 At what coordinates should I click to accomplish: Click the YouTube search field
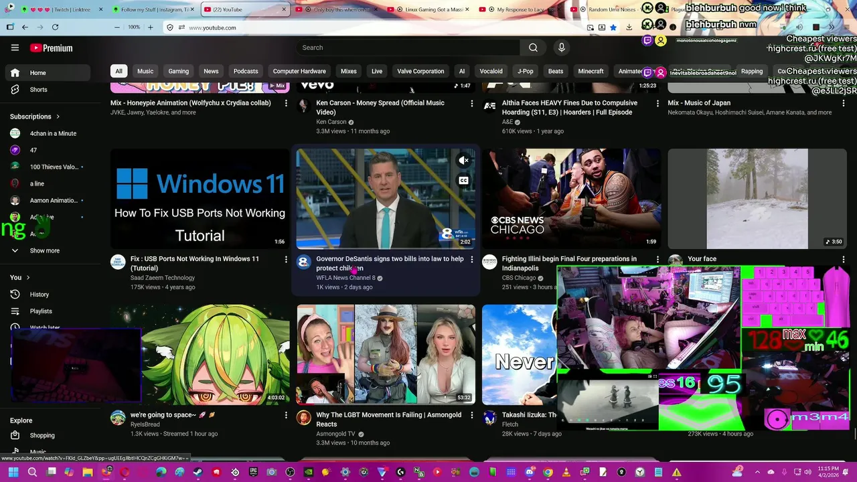pos(408,48)
